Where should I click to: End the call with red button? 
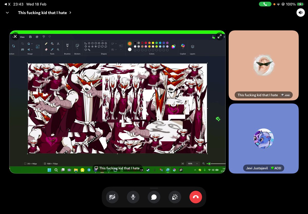point(196,197)
